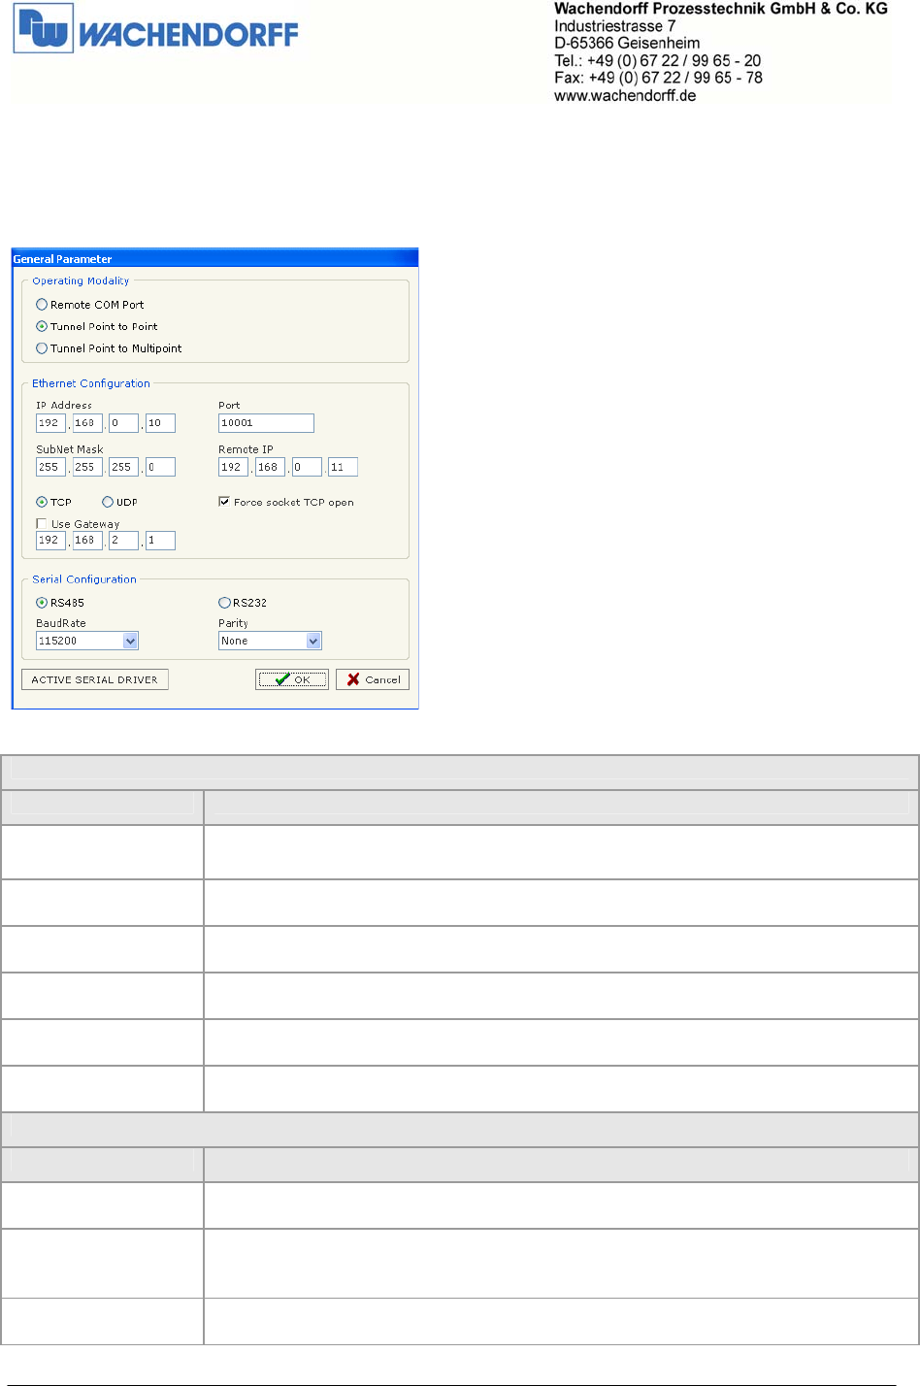Open the BaudRate dropdown

131,641
